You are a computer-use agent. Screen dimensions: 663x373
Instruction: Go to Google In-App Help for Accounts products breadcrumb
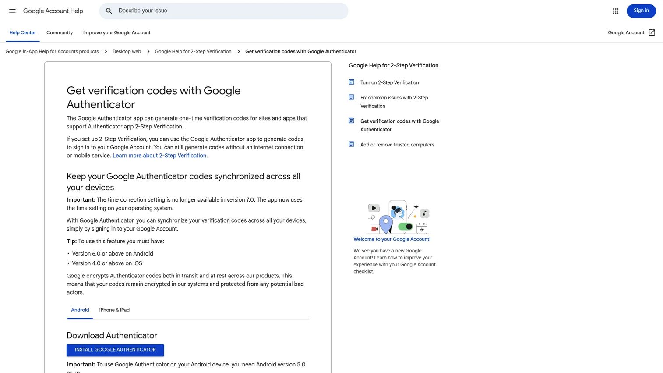click(52, 51)
